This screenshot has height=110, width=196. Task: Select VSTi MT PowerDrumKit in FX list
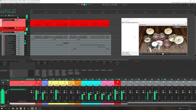(130, 23)
